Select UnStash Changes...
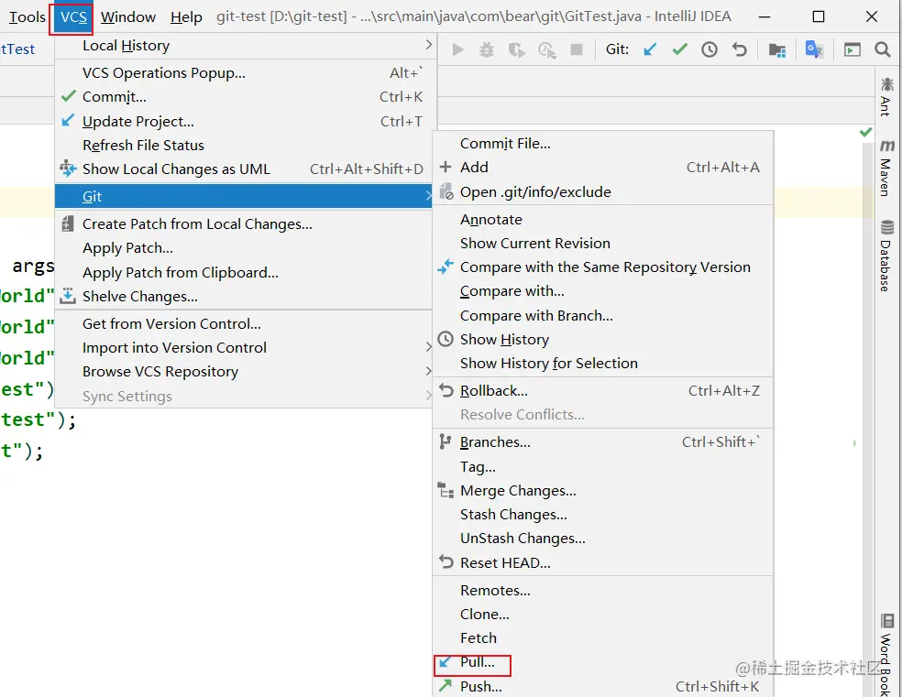902x697 pixels. pos(603,539)
